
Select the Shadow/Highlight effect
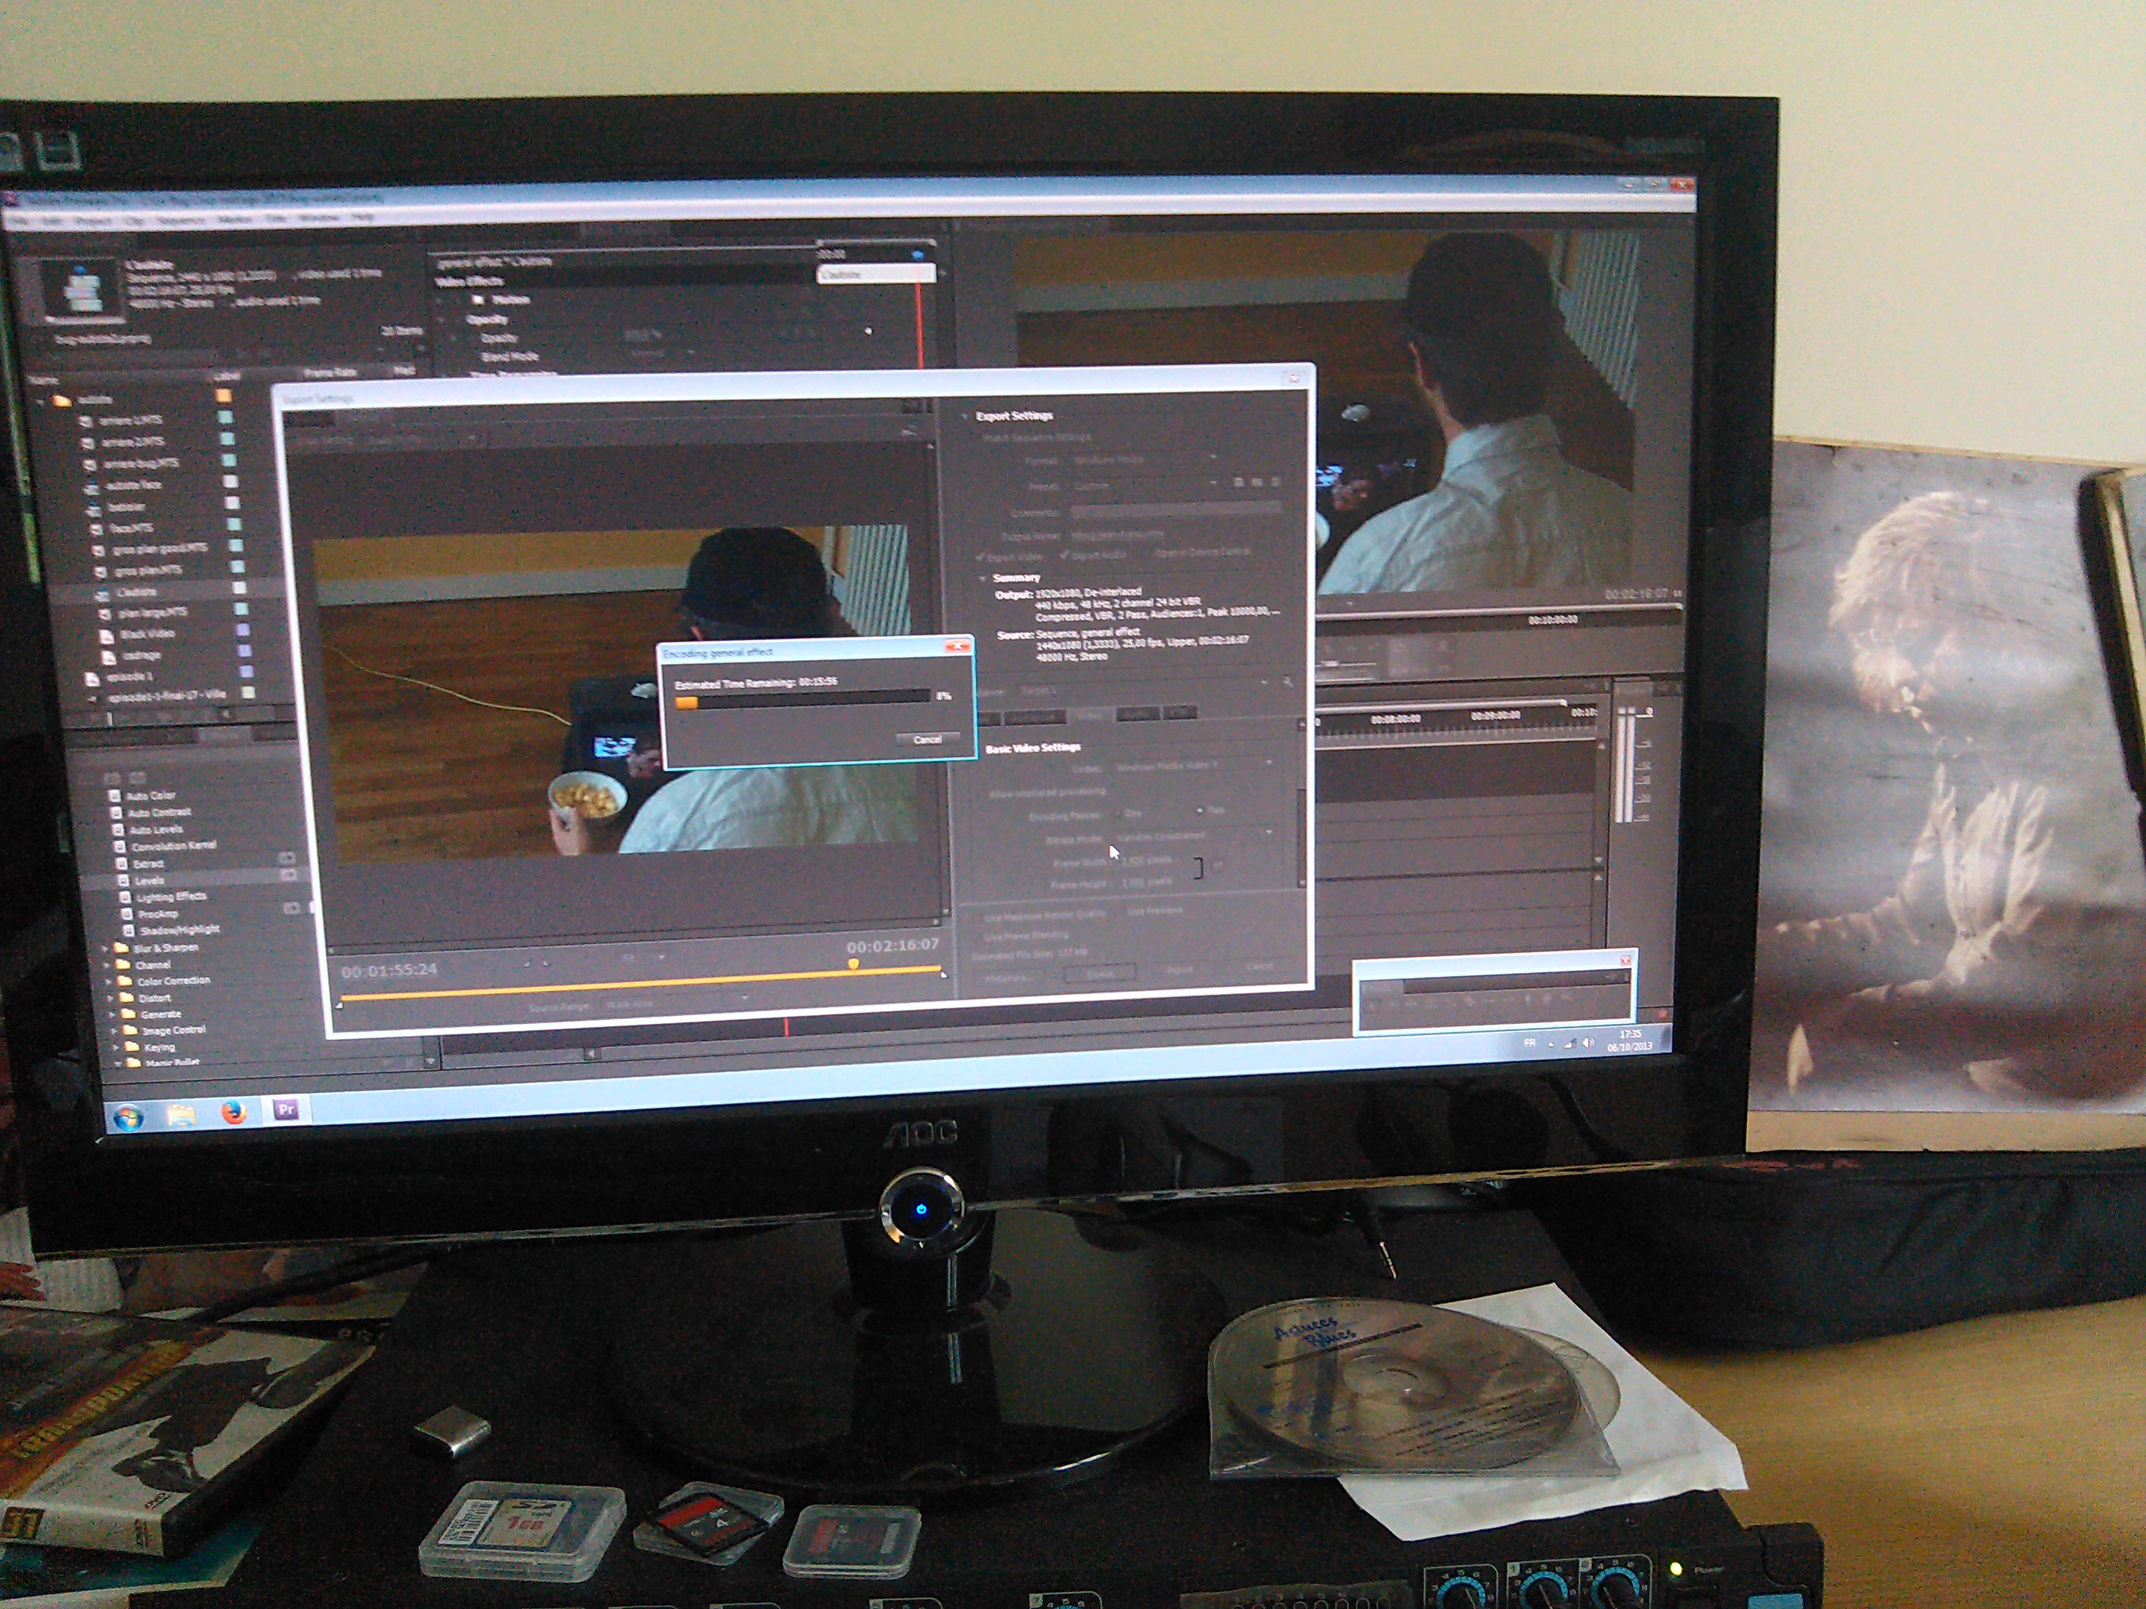[x=179, y=930]
